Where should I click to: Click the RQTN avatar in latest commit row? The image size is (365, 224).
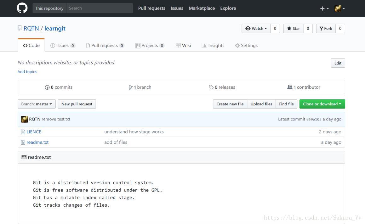(25, 119)
